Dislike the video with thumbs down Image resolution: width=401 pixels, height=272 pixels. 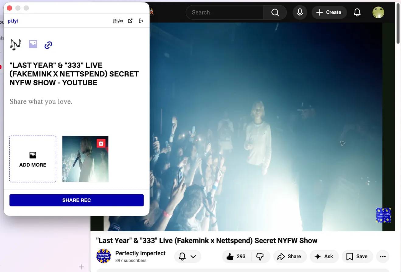point(260,257)
